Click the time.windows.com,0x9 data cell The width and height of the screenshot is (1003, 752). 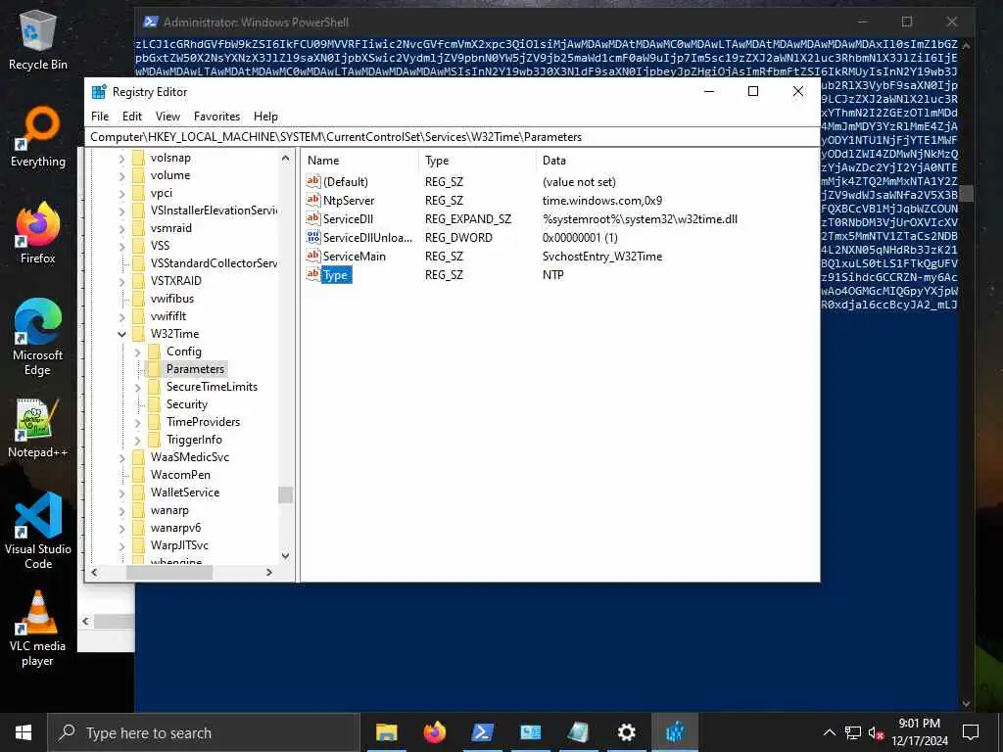click(602, 200)
